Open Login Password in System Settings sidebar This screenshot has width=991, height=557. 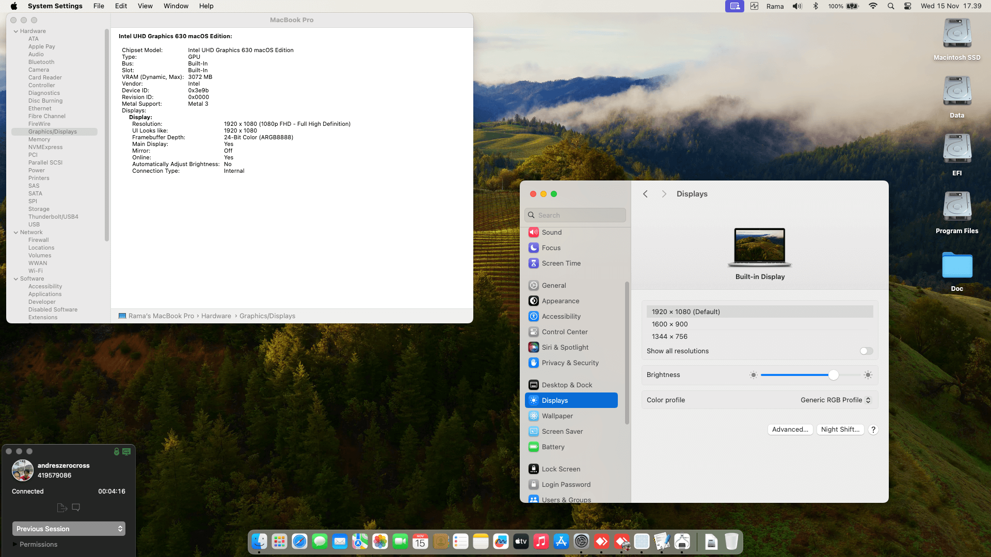click(x=571, y=485)
